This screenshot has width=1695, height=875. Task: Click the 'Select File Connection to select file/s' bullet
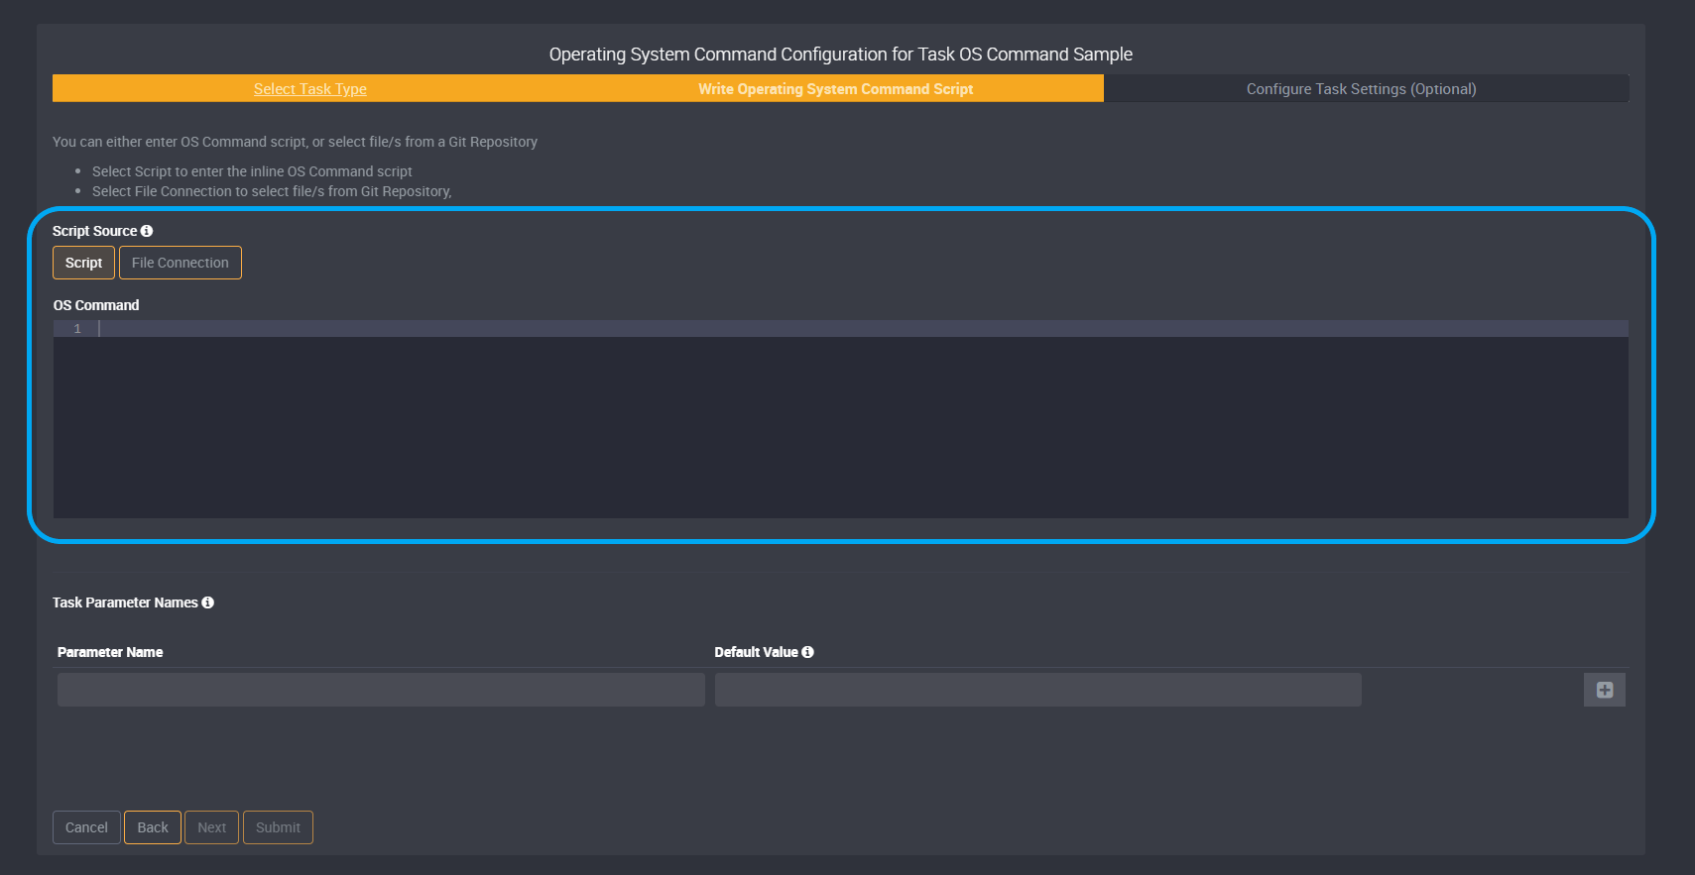point(272,191)
